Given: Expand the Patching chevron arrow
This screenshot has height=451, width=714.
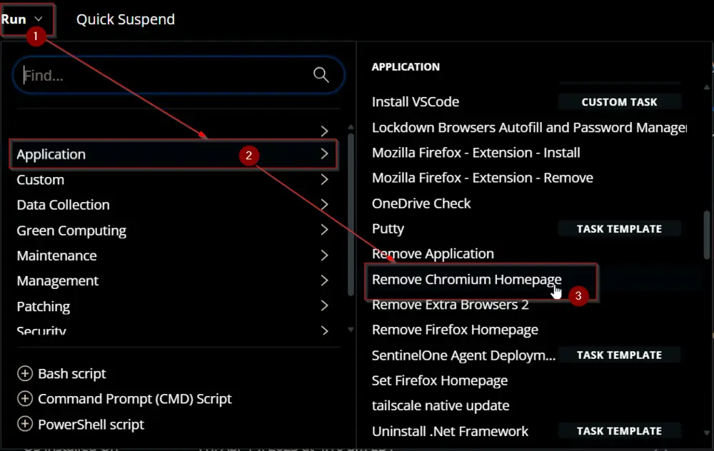Looking at the screenshot, I should (x=324, y=306).
